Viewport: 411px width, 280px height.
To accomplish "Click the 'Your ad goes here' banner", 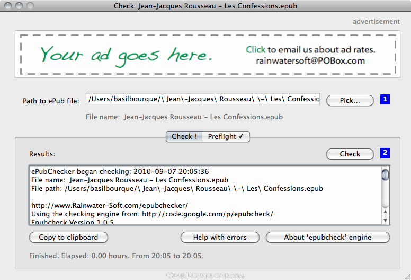I will click(208, 54).
